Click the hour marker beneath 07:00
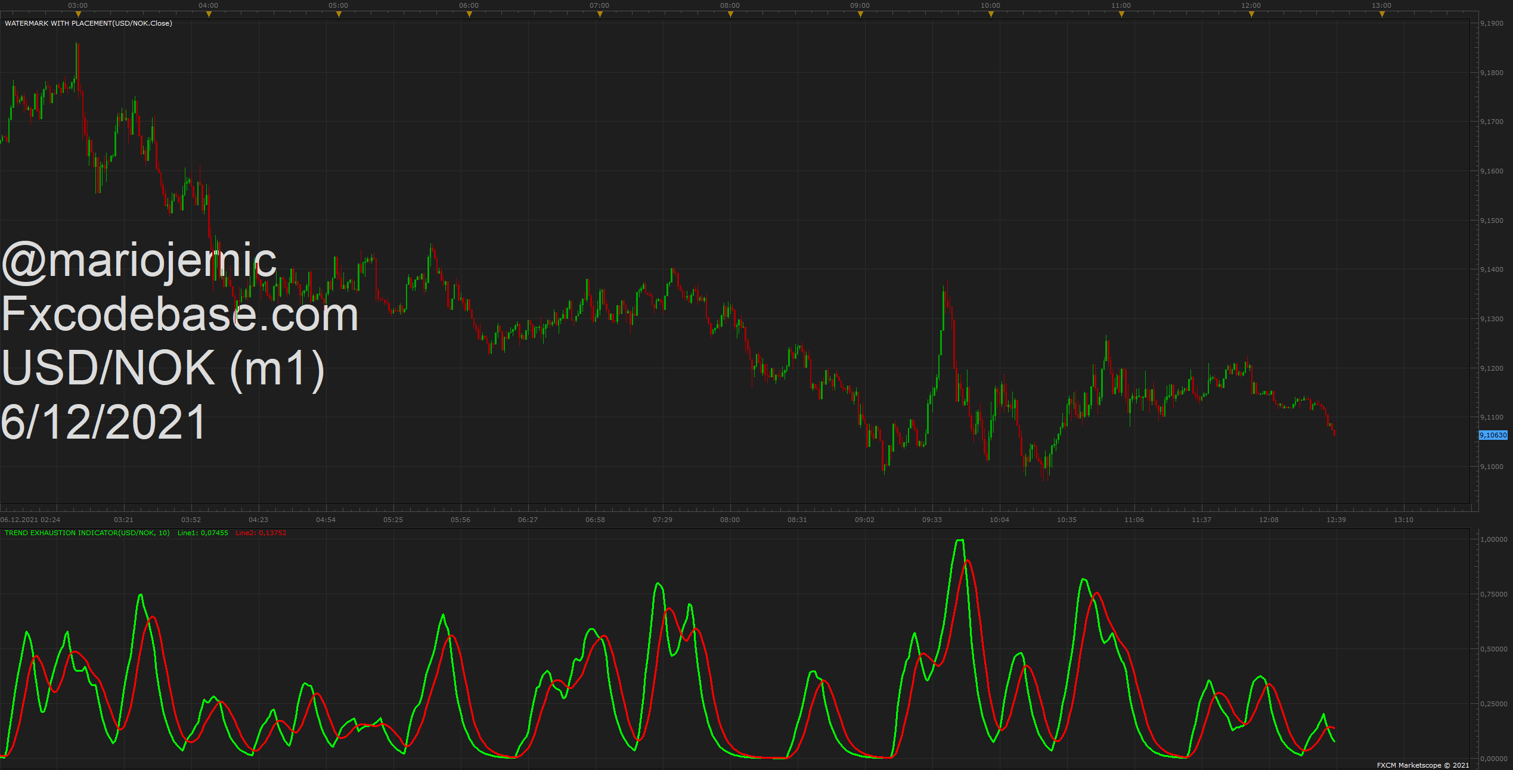 pyautogui.click(x=600, y=14)
